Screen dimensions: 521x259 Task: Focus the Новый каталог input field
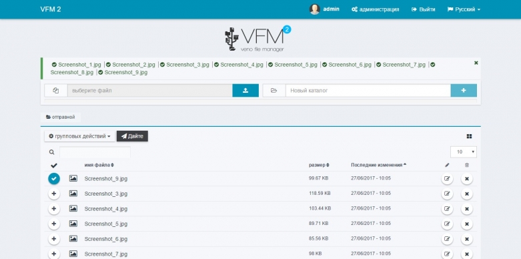tap(368, 90)
